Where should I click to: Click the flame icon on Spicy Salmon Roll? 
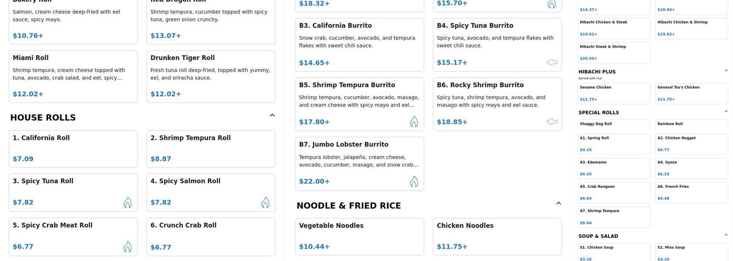[x=265, y=203]
